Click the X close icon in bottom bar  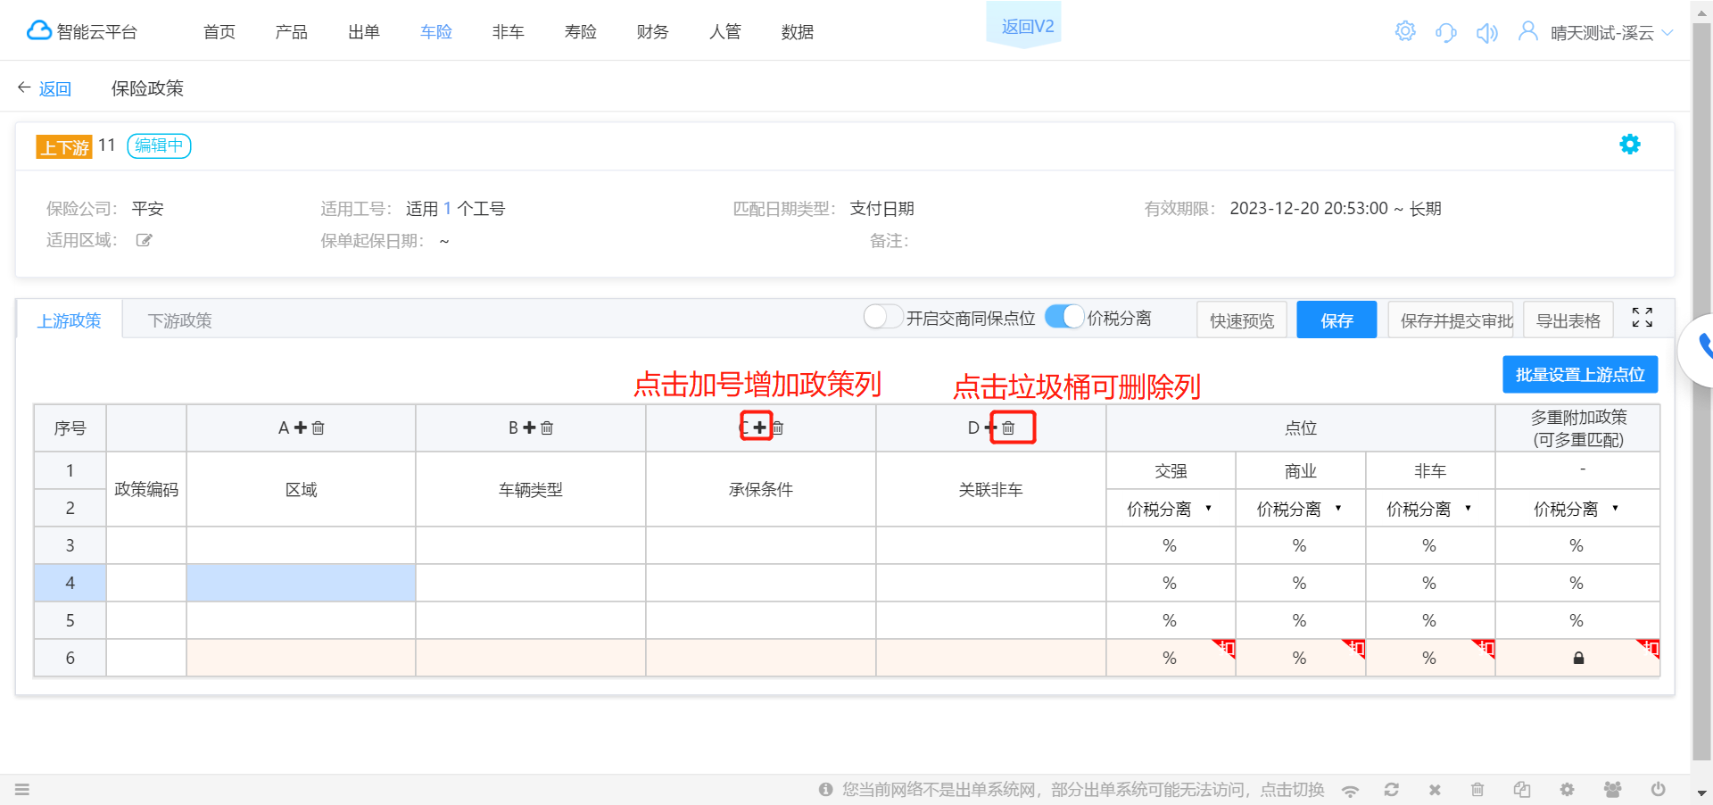tap(1435, 790)
